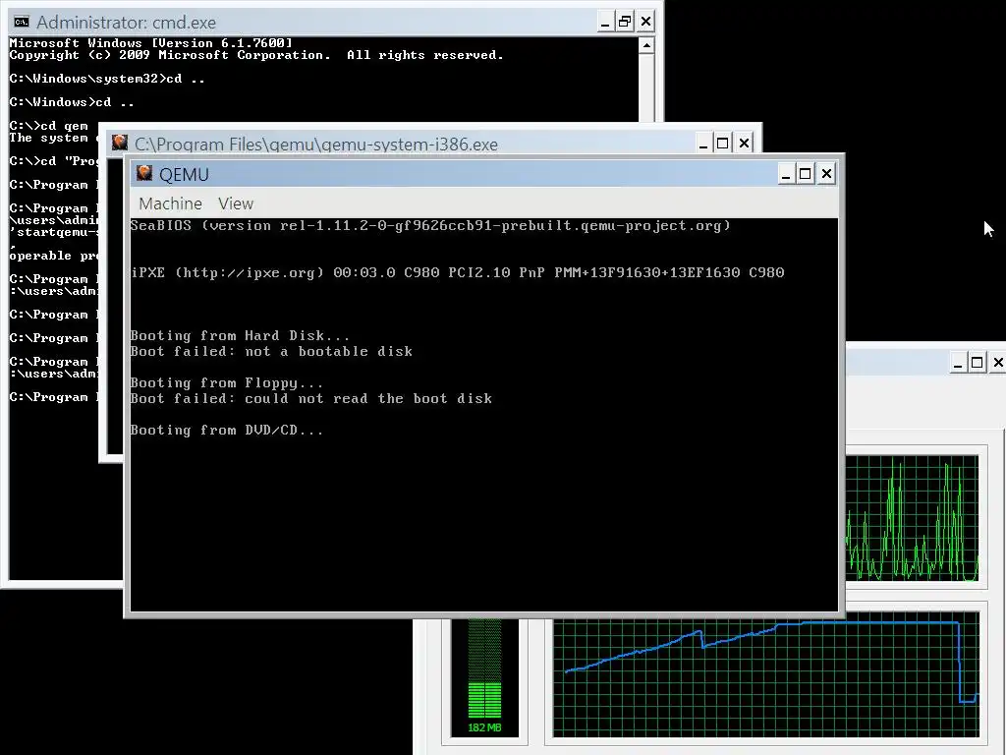
Task: Click 'Boot failed: could not read the boot disk'
Action: tap(311, 399)
